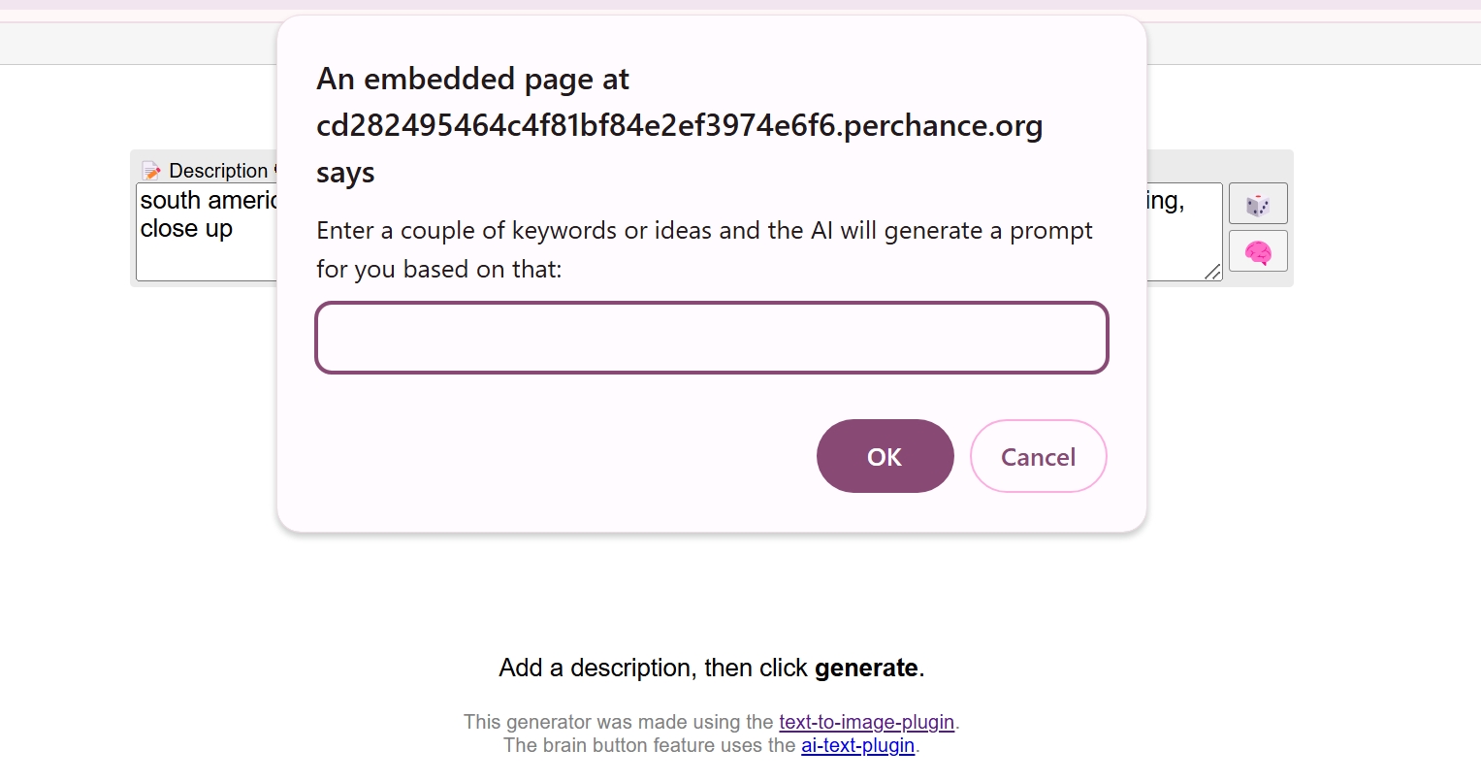Open the ai-text-plugin link
This screenshot has height=783, width=1481.
click(x=857, y=745)
